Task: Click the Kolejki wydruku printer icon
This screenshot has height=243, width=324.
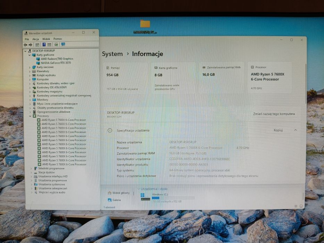Action: click(34, 75)
